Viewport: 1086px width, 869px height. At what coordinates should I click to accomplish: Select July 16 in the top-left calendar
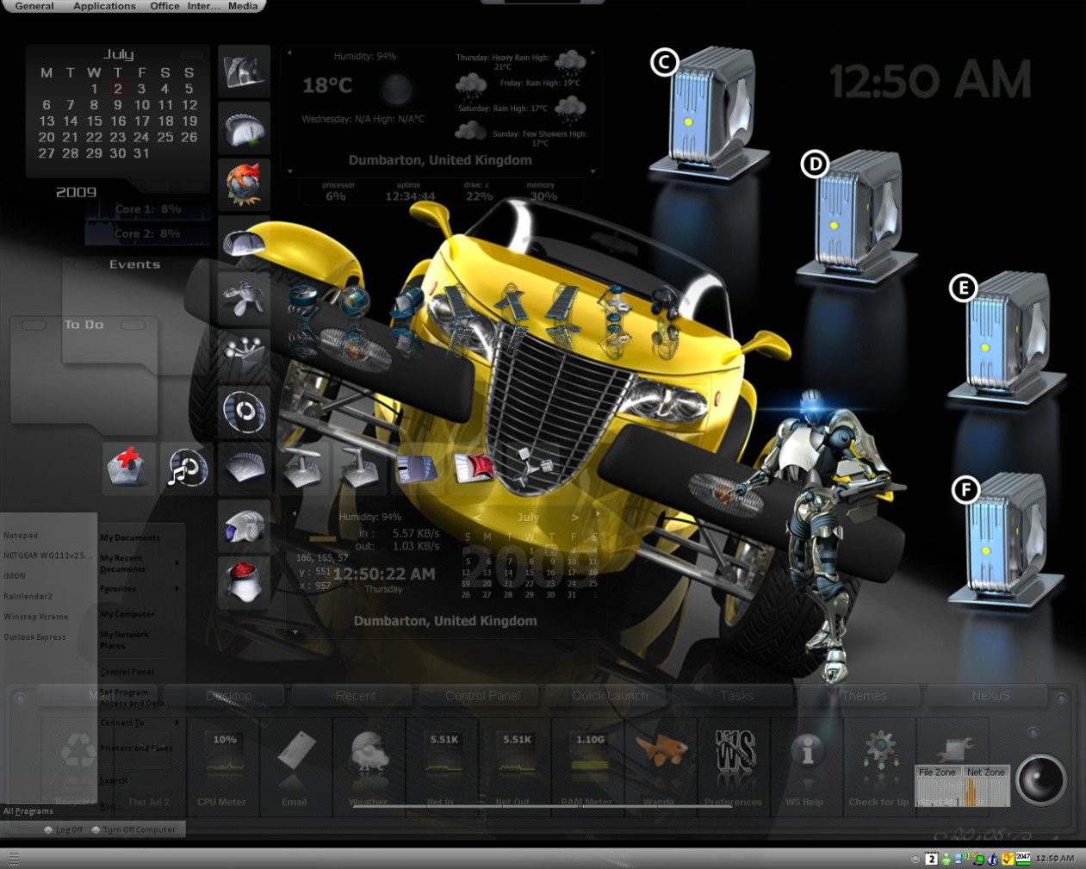point(118,121)
